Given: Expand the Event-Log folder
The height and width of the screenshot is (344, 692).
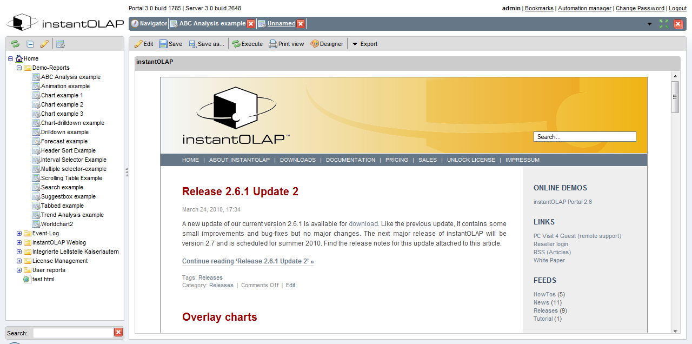Looking at the screenshot, I should click(x=19, y=233).
